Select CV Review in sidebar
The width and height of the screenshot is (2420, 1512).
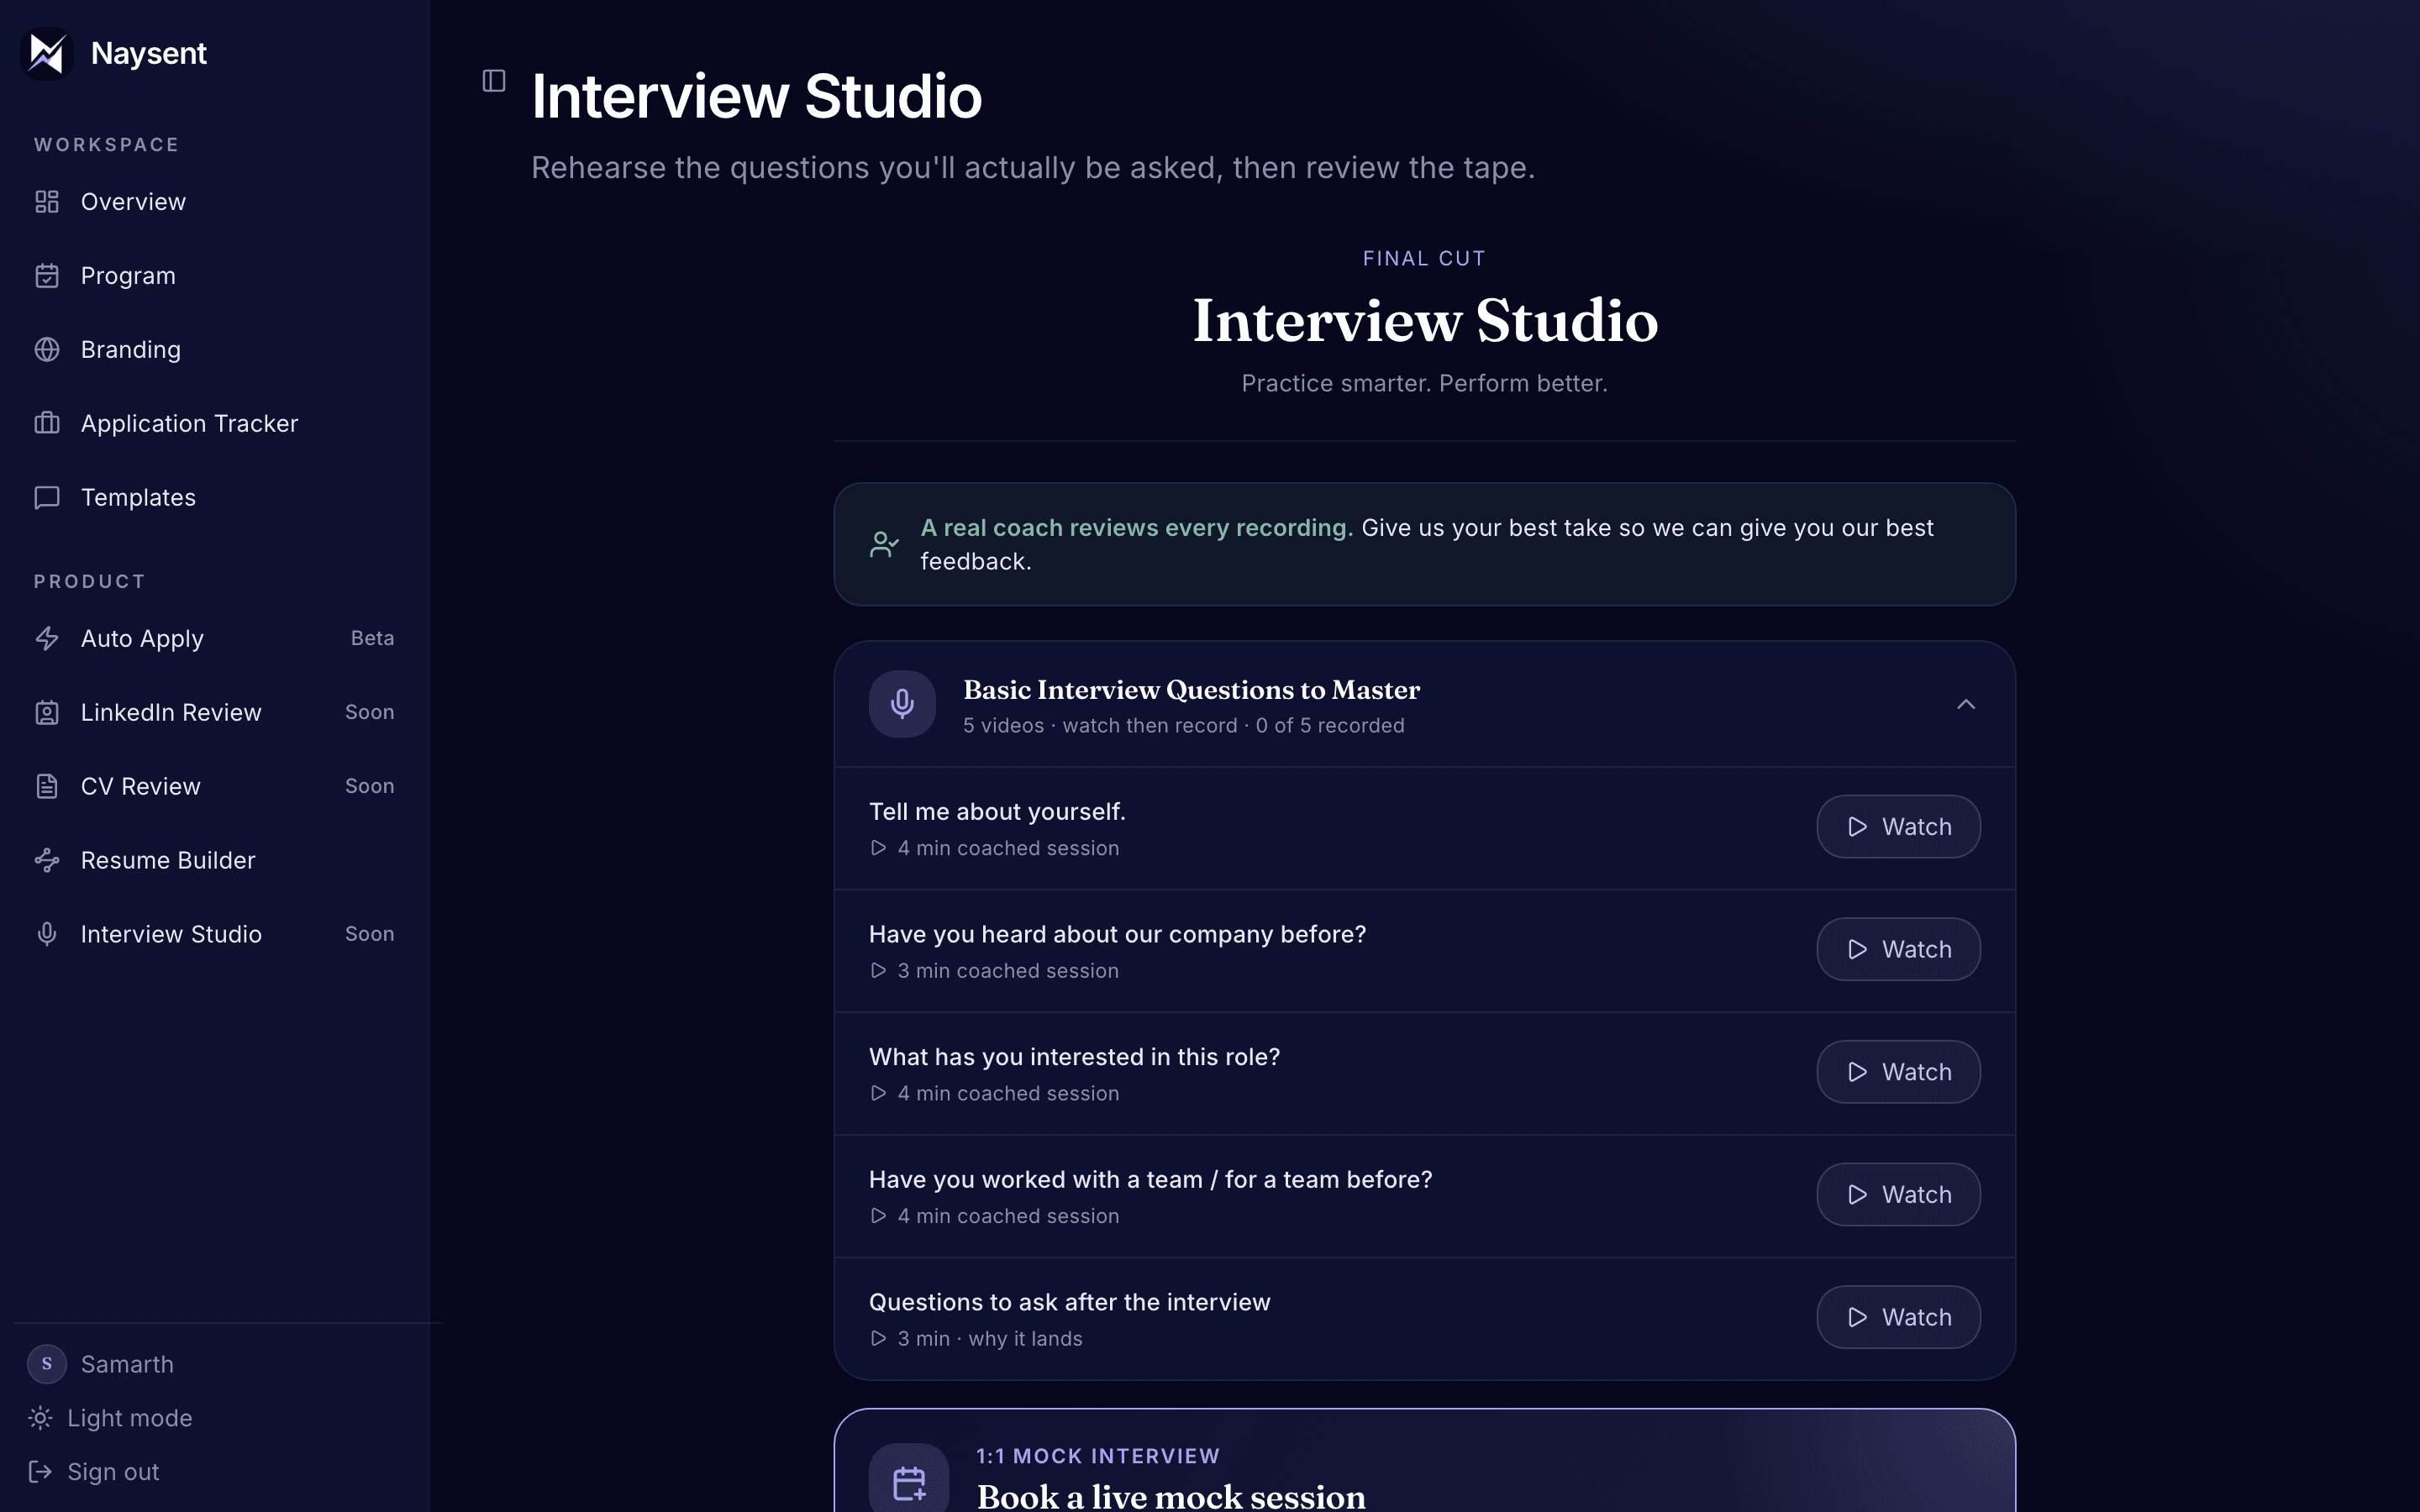tap(215, 787)
